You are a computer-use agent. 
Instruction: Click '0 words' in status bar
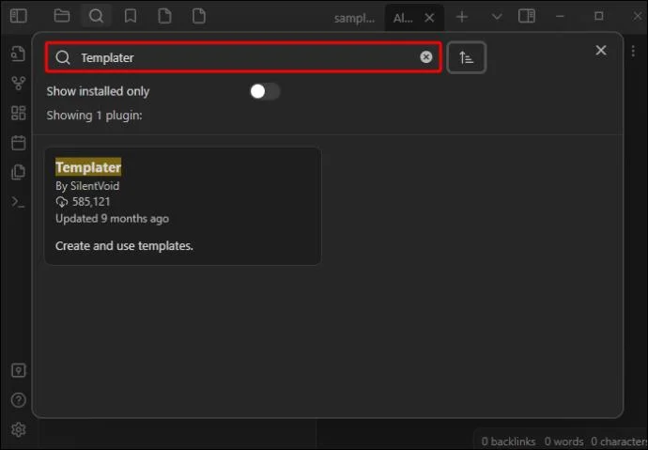(x=563, y=442)
